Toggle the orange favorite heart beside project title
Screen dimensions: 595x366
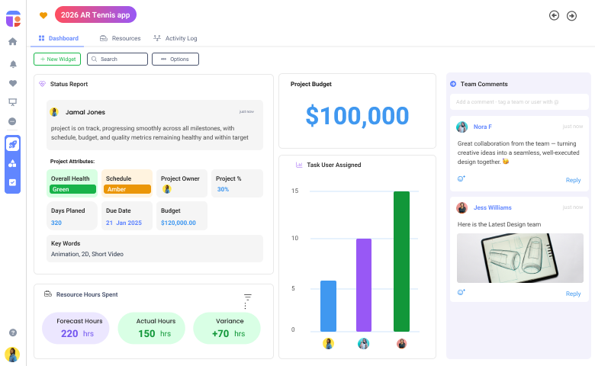point(43,15)
